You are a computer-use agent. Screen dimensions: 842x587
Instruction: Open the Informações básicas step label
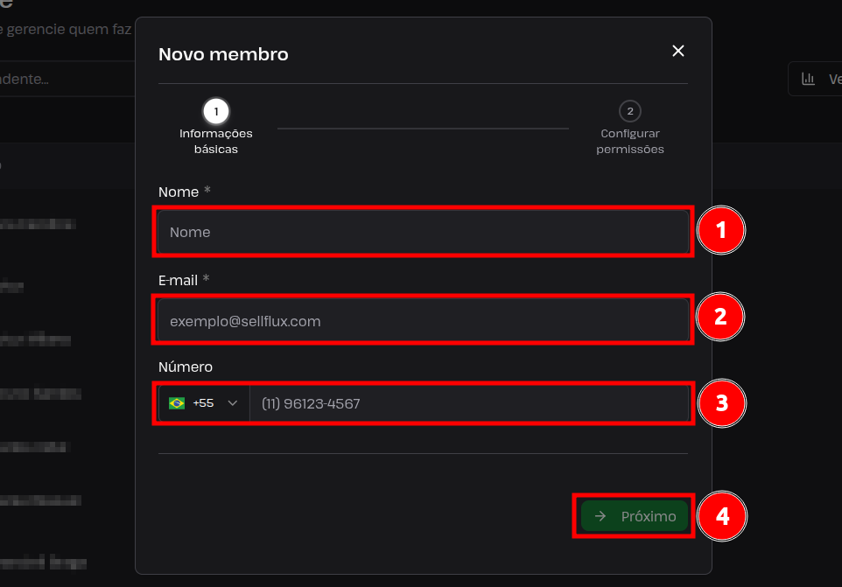pyautogui.click(x=216, y=141)
